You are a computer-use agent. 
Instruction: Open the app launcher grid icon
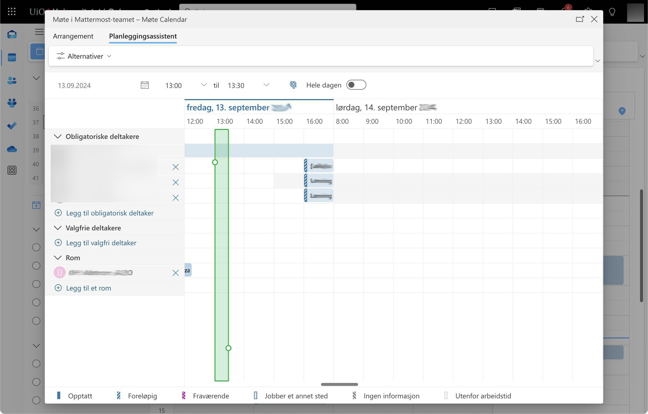[x=12, y=11]
